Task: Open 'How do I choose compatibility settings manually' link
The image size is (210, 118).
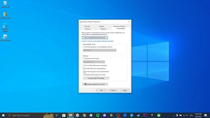Action: click(98, 41)
